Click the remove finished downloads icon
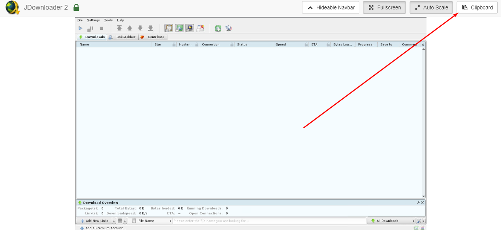 tap(200, 28)
